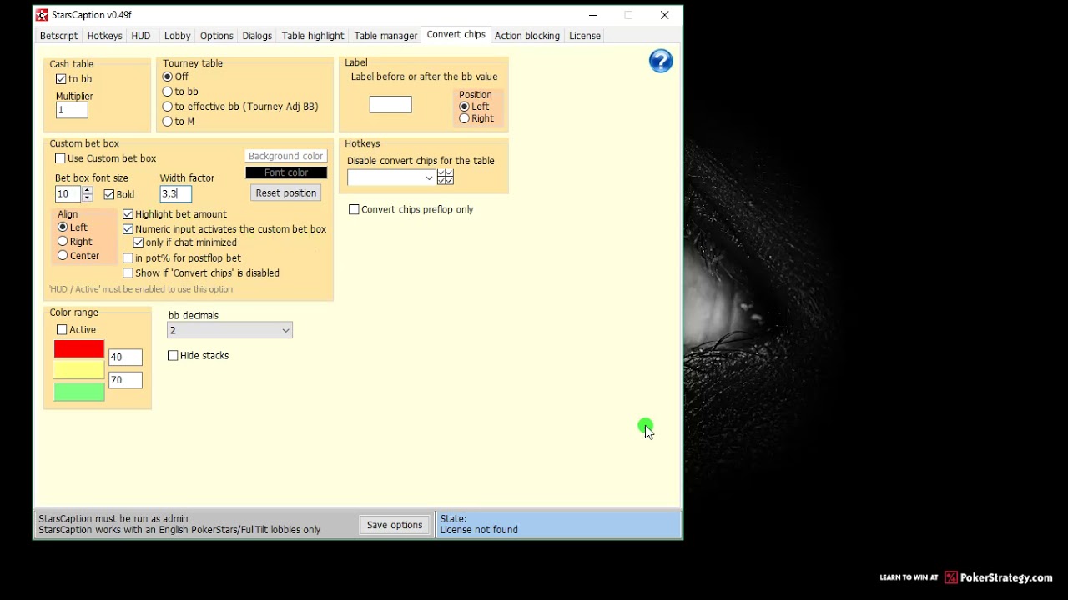
Task: Select Tourney table 'Off' radio button
Action: 168,77
